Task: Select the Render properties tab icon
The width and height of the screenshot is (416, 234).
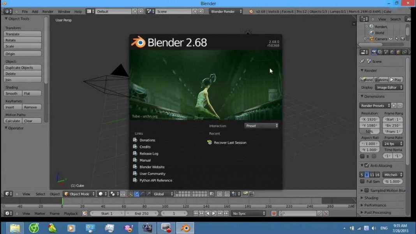Action: (x=374, y=52)
